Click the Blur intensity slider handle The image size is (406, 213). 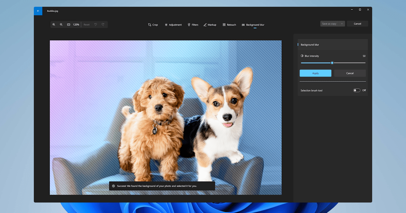point(332,63)
